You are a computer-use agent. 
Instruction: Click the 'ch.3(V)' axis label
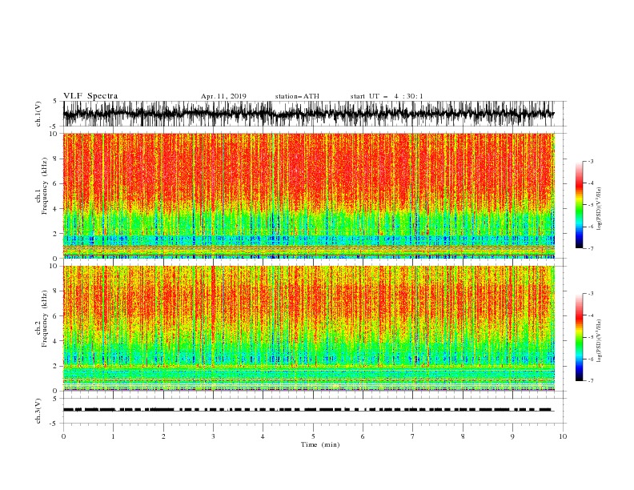tap(38, 411)
